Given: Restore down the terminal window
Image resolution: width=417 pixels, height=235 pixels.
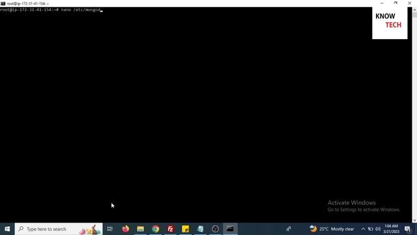Looking at the screenshot, I should point(395,3).
